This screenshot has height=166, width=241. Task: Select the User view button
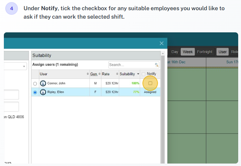(222, 52)
